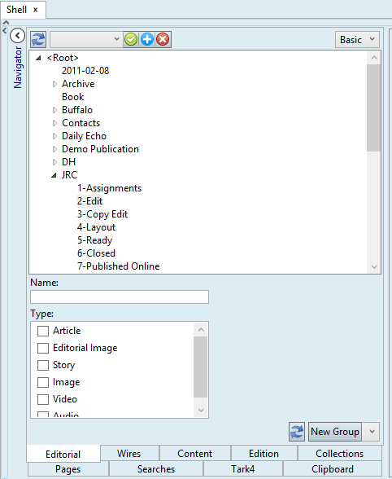Click into the Name input field
The width and height of the screenshot is (392, 479).
pos(120,297)
